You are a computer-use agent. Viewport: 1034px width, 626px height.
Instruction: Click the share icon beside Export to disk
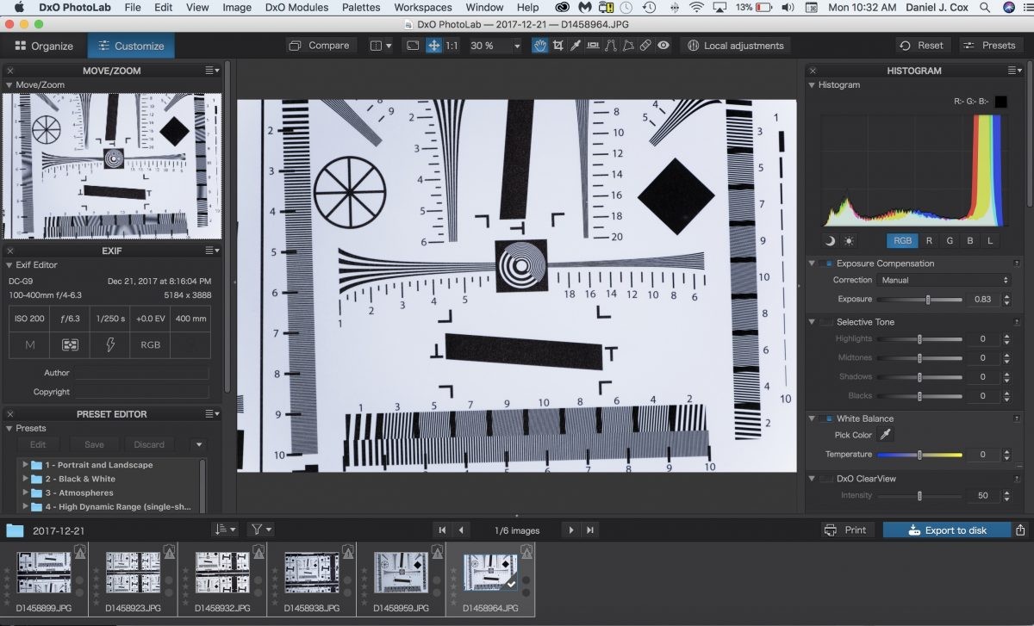[x=1021, y=530]
